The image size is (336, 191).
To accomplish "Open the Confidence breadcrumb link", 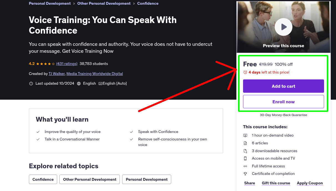I will click(x=148, y=4).
